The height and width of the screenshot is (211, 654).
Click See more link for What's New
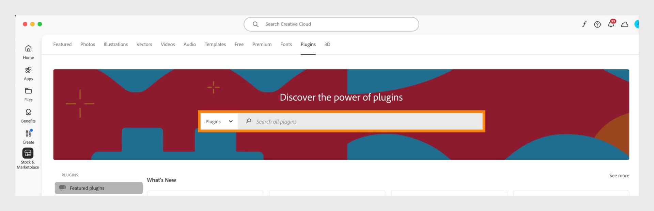[x=619, y=176]
